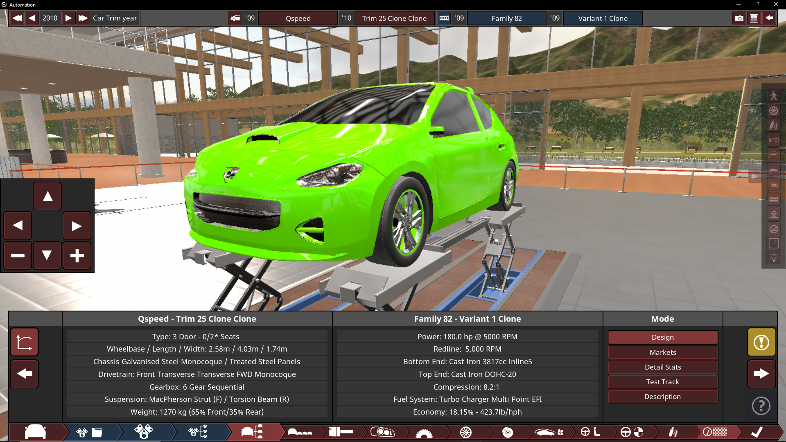Step car trim year forward one
The width and height of the screenshot is (786, 442).
68,18
